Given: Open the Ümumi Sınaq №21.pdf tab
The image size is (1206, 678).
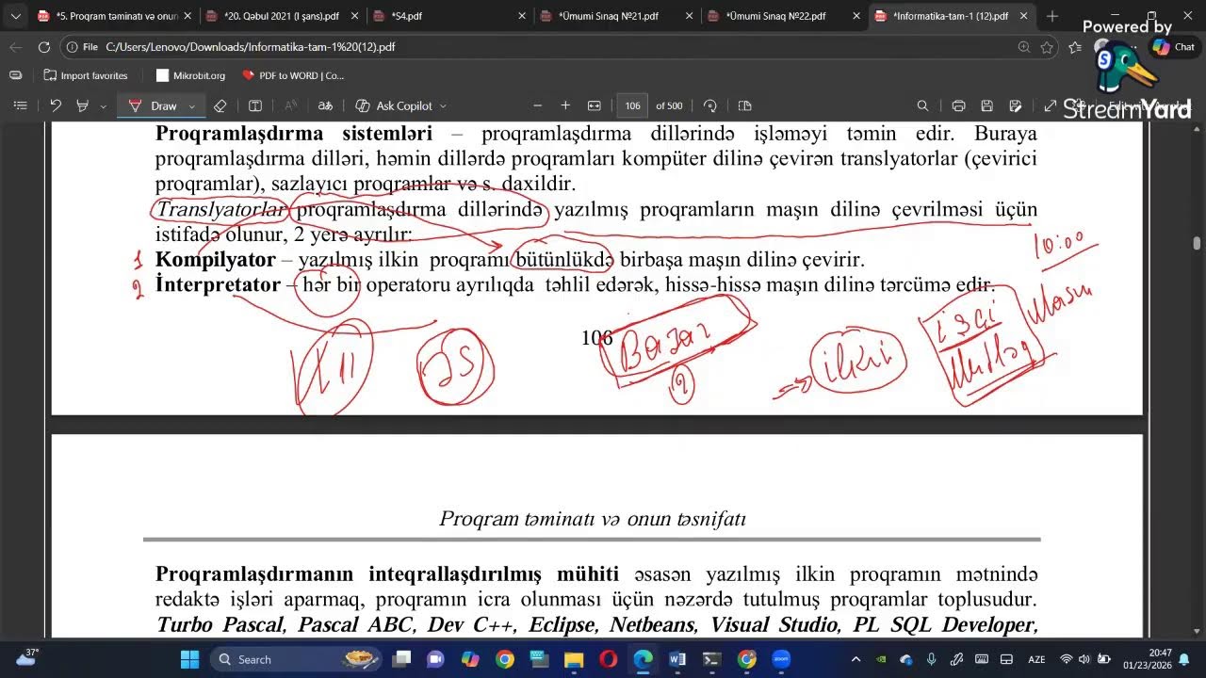Looking at the screenshot, I should click(x=616, y=16).
